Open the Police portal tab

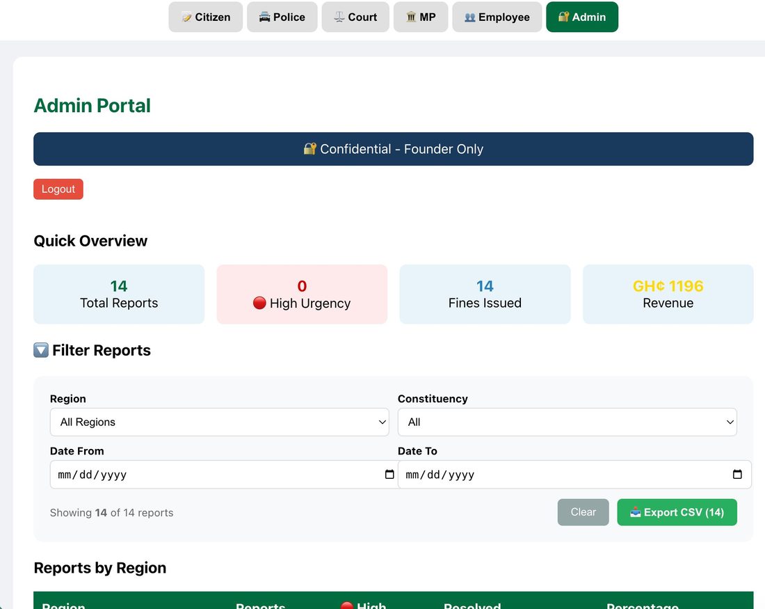(x=282, y=17)
